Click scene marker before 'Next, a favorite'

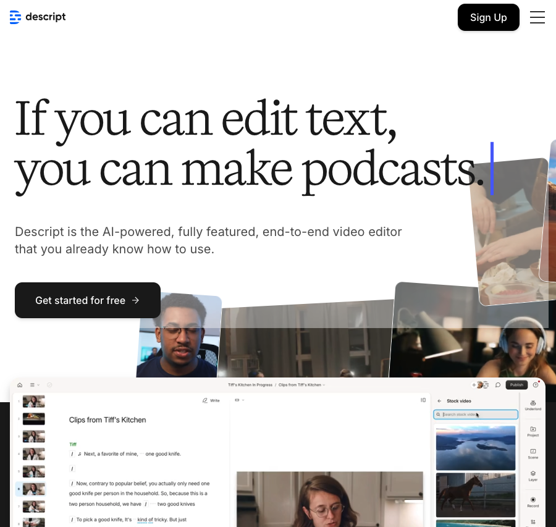point(72,454)
